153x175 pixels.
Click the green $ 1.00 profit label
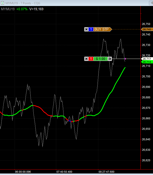[x=101, y=59]
